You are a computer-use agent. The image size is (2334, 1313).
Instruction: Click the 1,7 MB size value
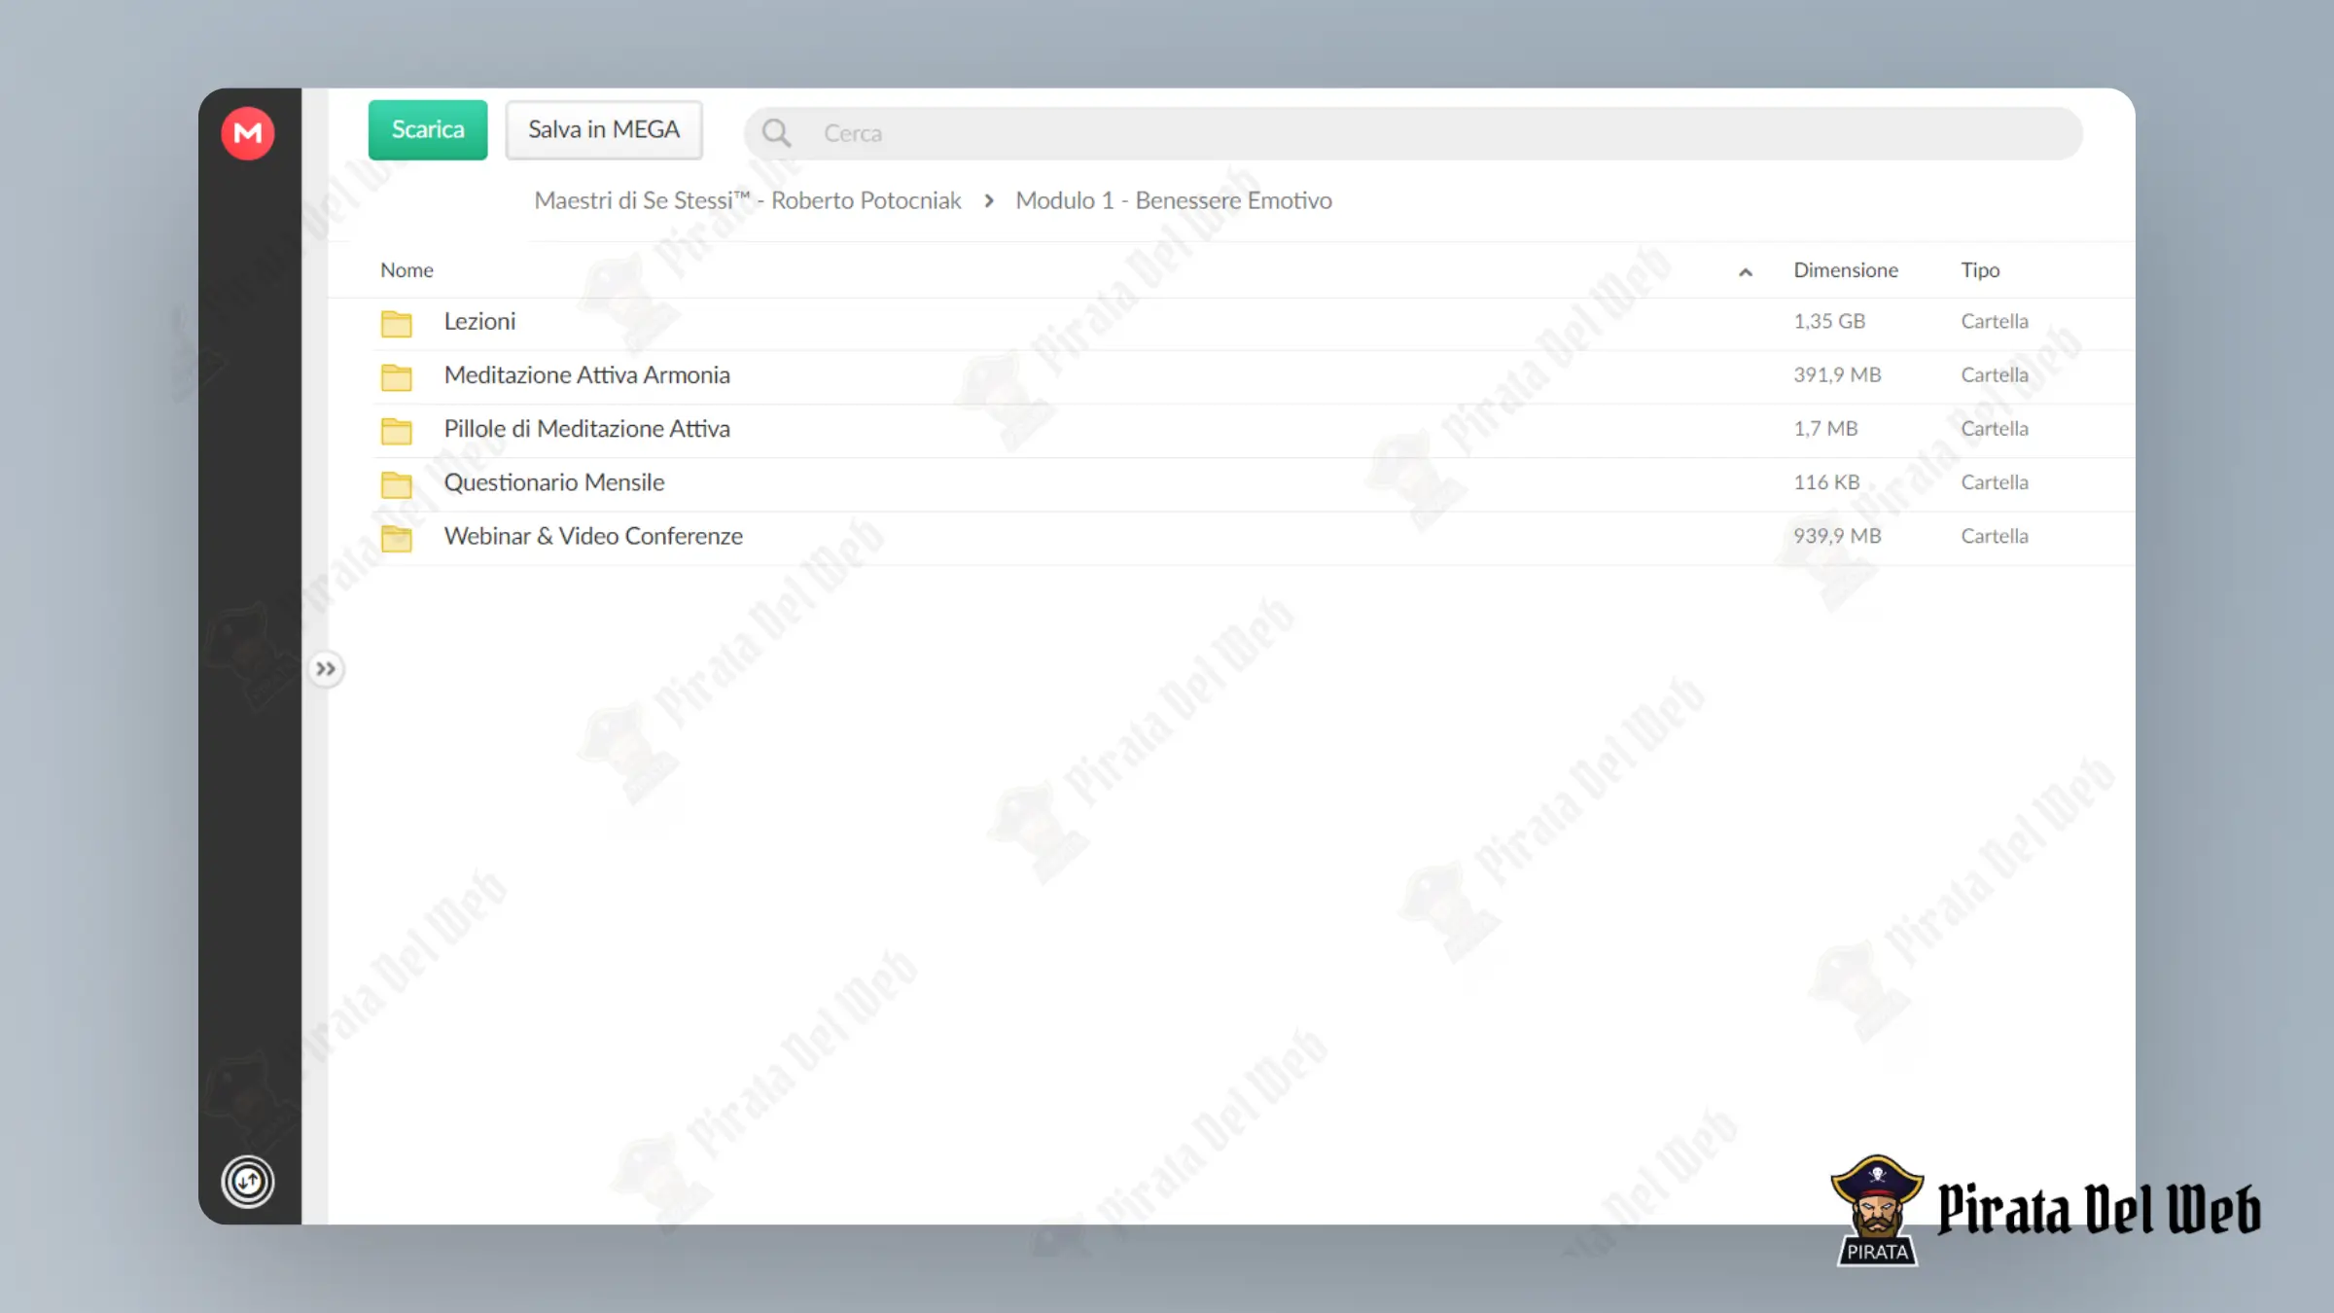[x=1825, y=429]
